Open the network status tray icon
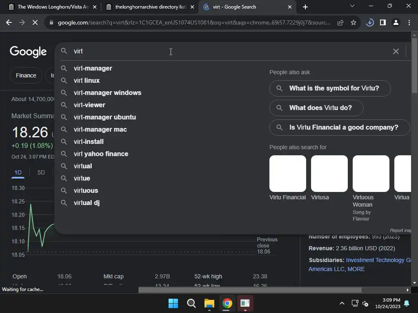Viewport: 418px width, 313px height. coord(355,303)
